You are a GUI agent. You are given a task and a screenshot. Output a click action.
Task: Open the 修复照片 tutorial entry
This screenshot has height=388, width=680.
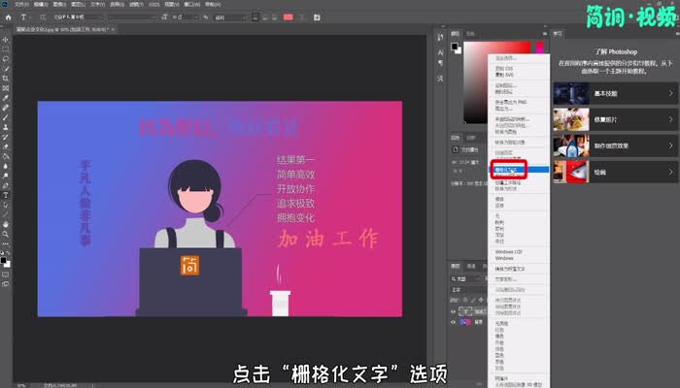point(614,119)
